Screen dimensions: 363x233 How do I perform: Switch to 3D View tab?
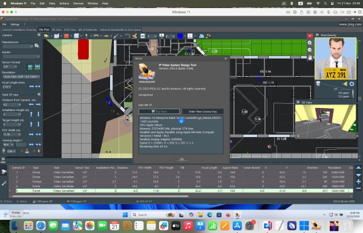[x=56, y=30]
